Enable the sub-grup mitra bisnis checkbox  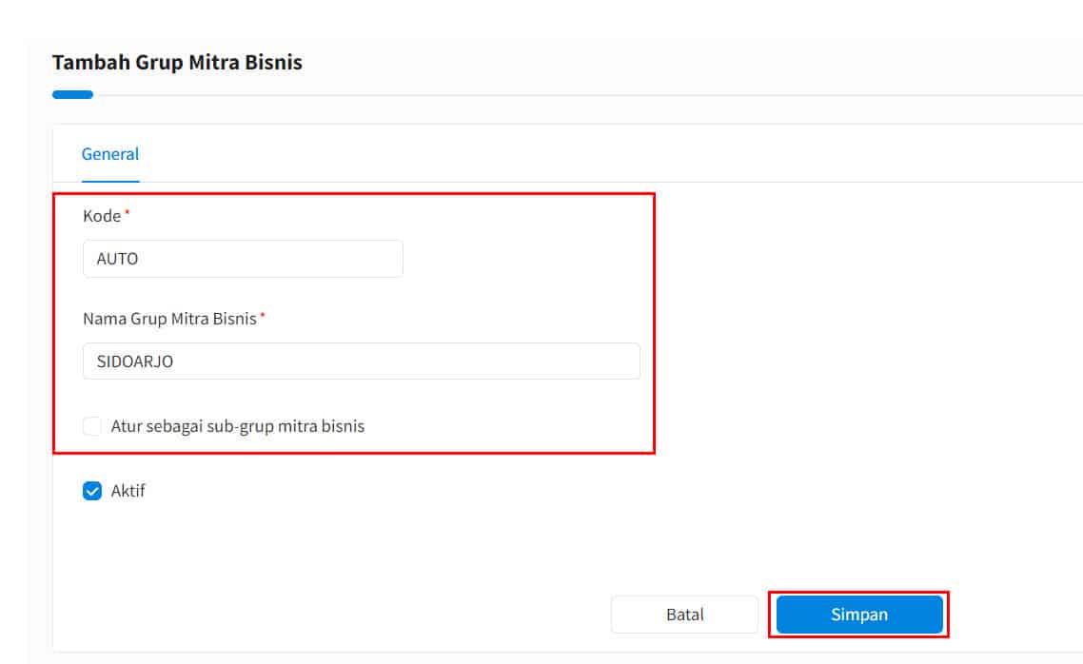(x=92, y=426)
